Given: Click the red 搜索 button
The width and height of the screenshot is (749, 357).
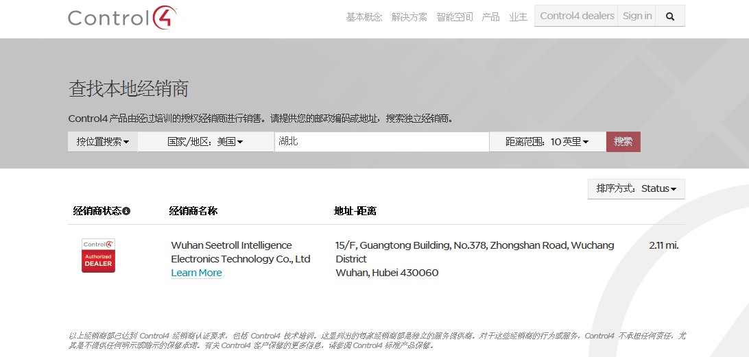Looking at the screenshot, I should coord(623,142).
